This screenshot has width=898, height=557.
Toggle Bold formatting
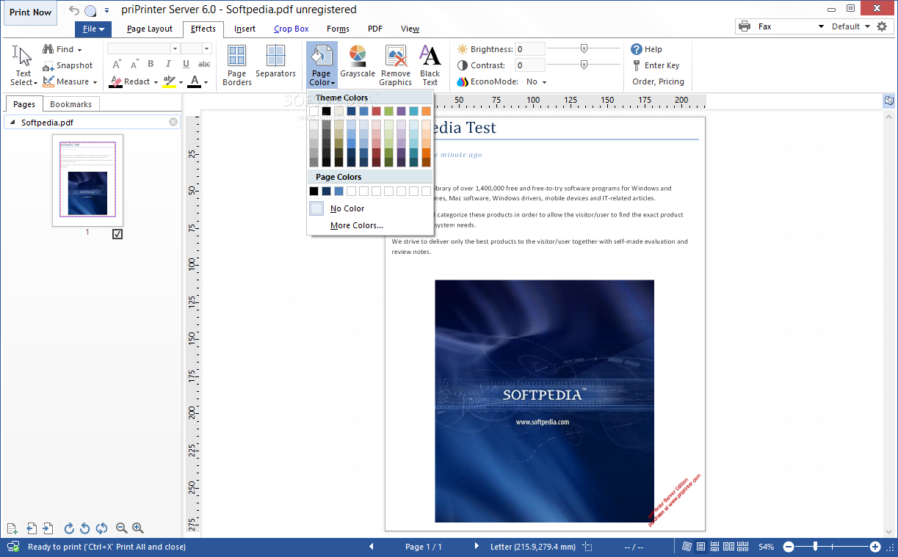point(151,65)
